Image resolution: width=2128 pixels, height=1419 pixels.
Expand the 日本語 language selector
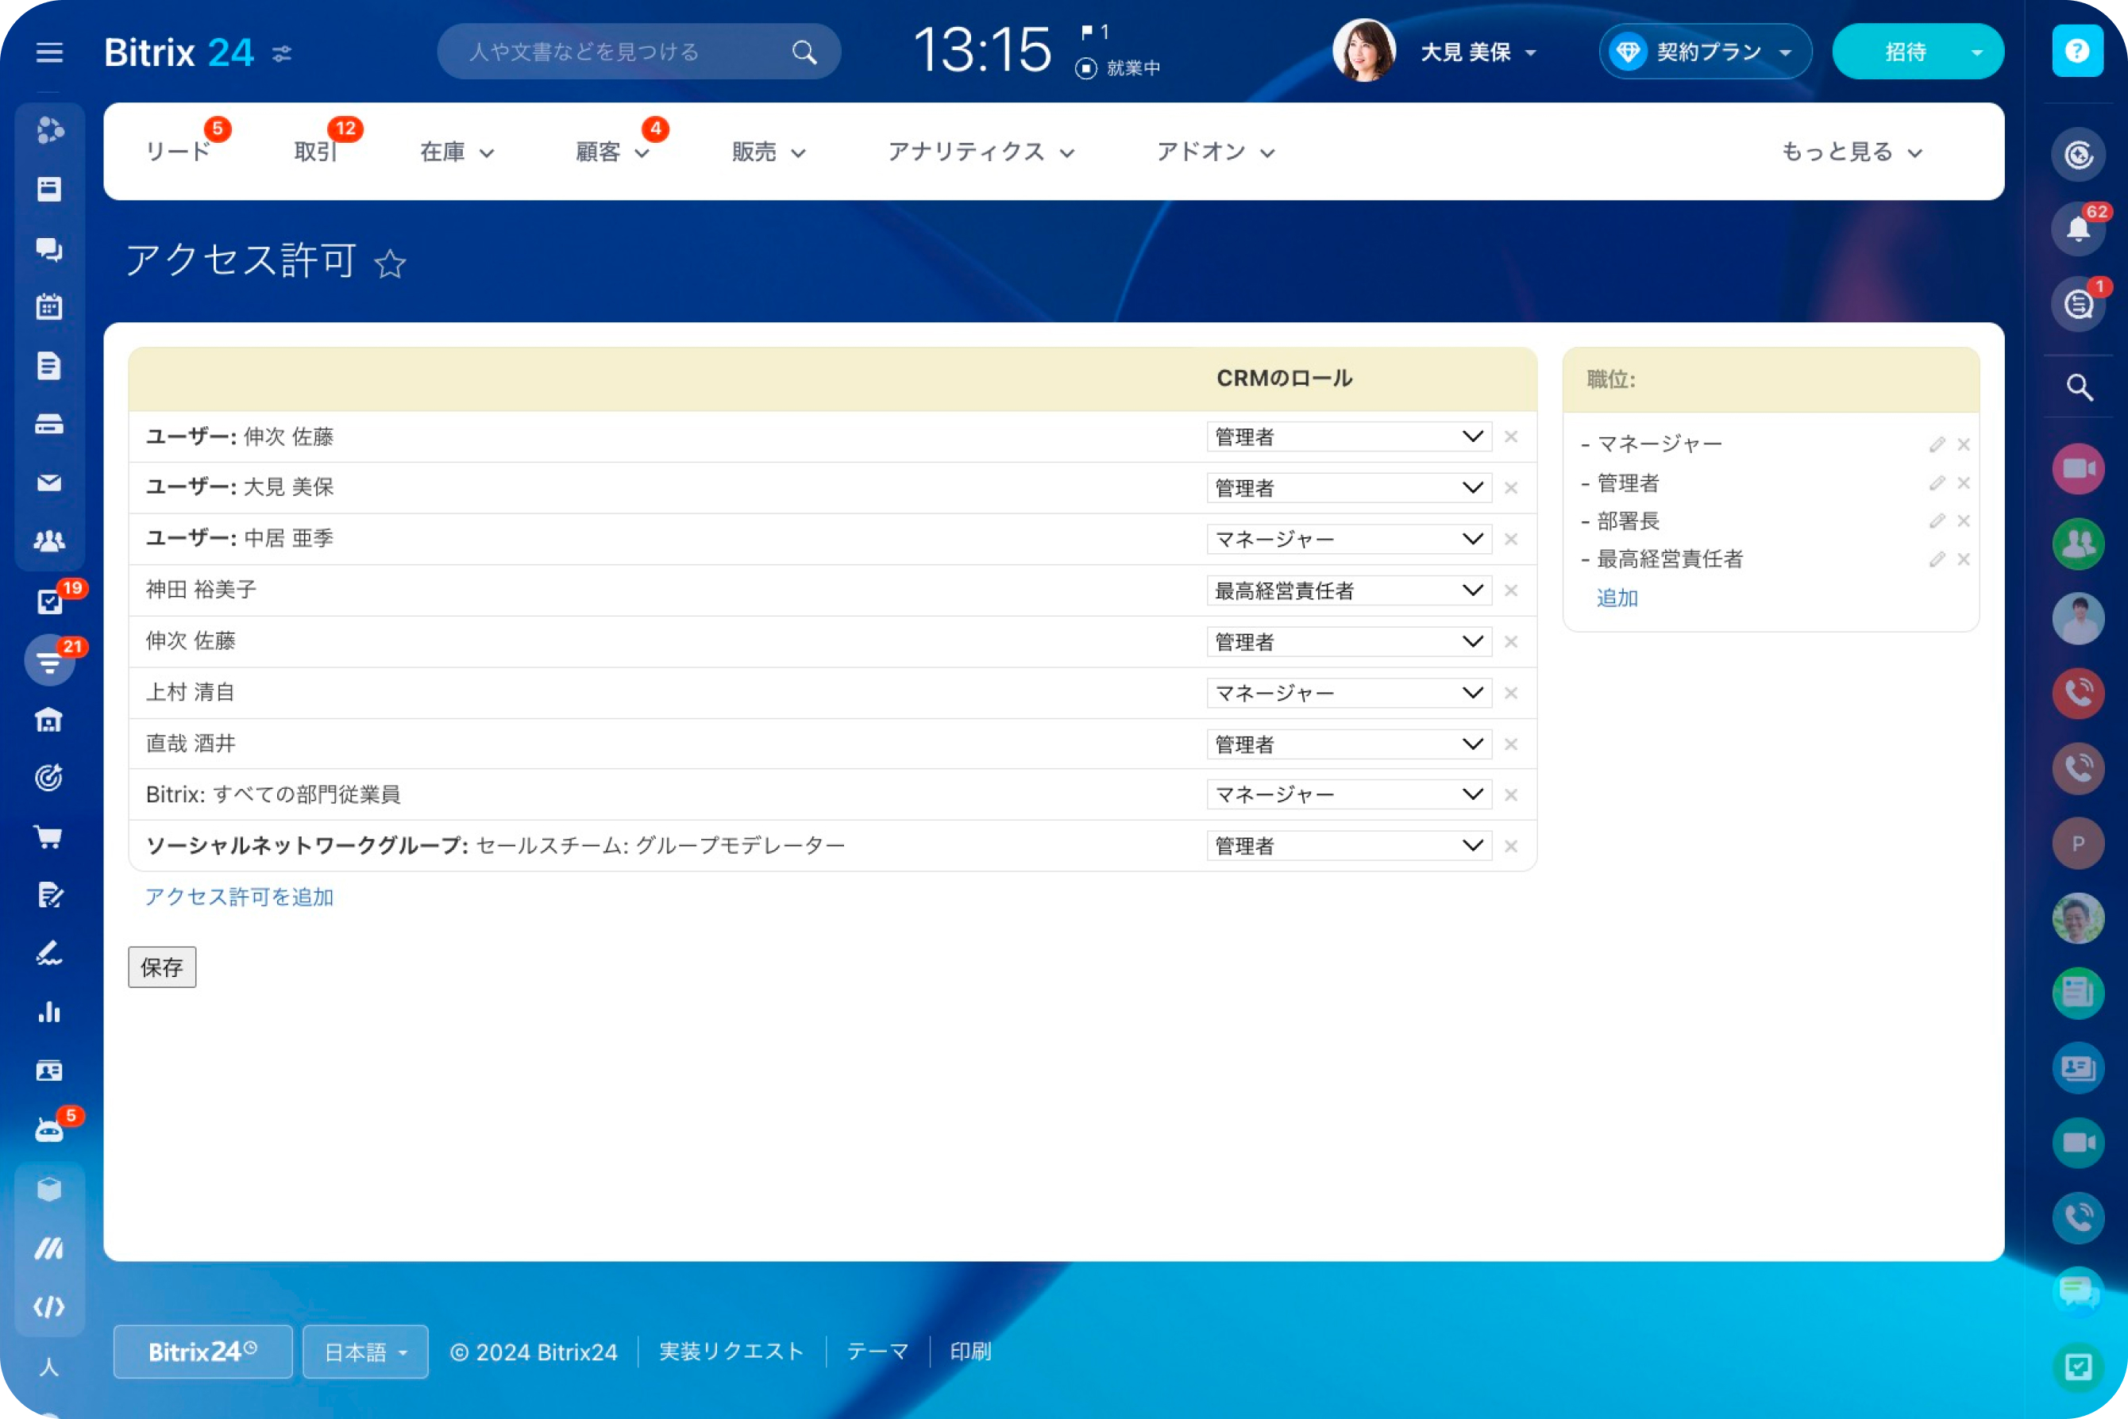pos(365,1351)
